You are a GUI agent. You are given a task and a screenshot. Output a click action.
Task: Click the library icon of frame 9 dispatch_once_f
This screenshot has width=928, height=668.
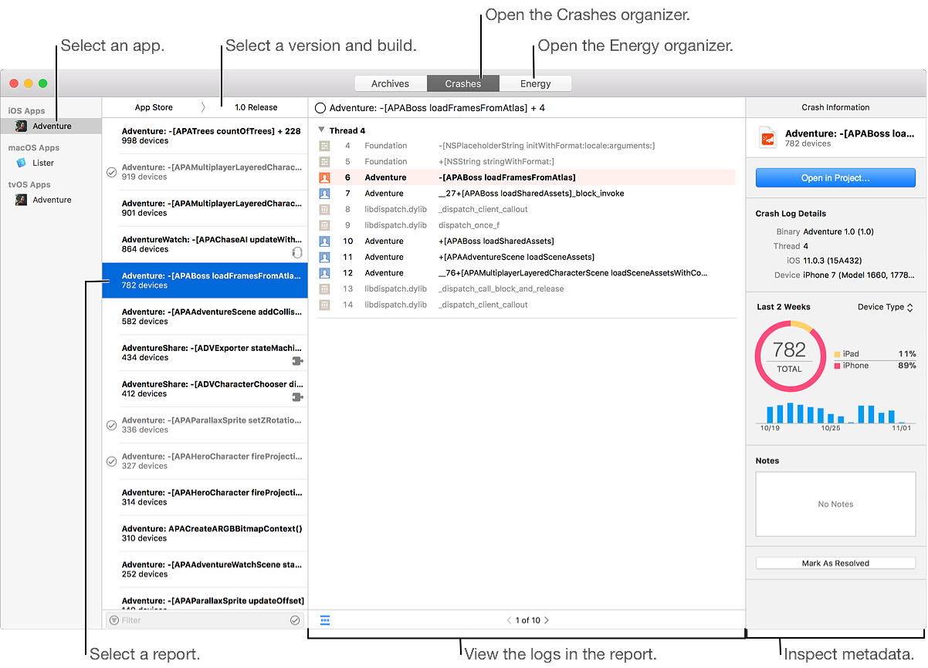325,225
